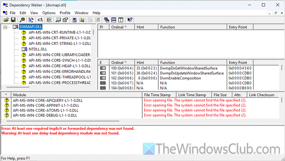Sort module list by File Size header
Image resolution: width=285 pixels, height=161 pixels.
coord(222,95)
